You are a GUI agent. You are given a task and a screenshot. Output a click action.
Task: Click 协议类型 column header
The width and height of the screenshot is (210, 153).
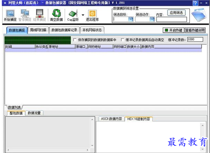42,47
